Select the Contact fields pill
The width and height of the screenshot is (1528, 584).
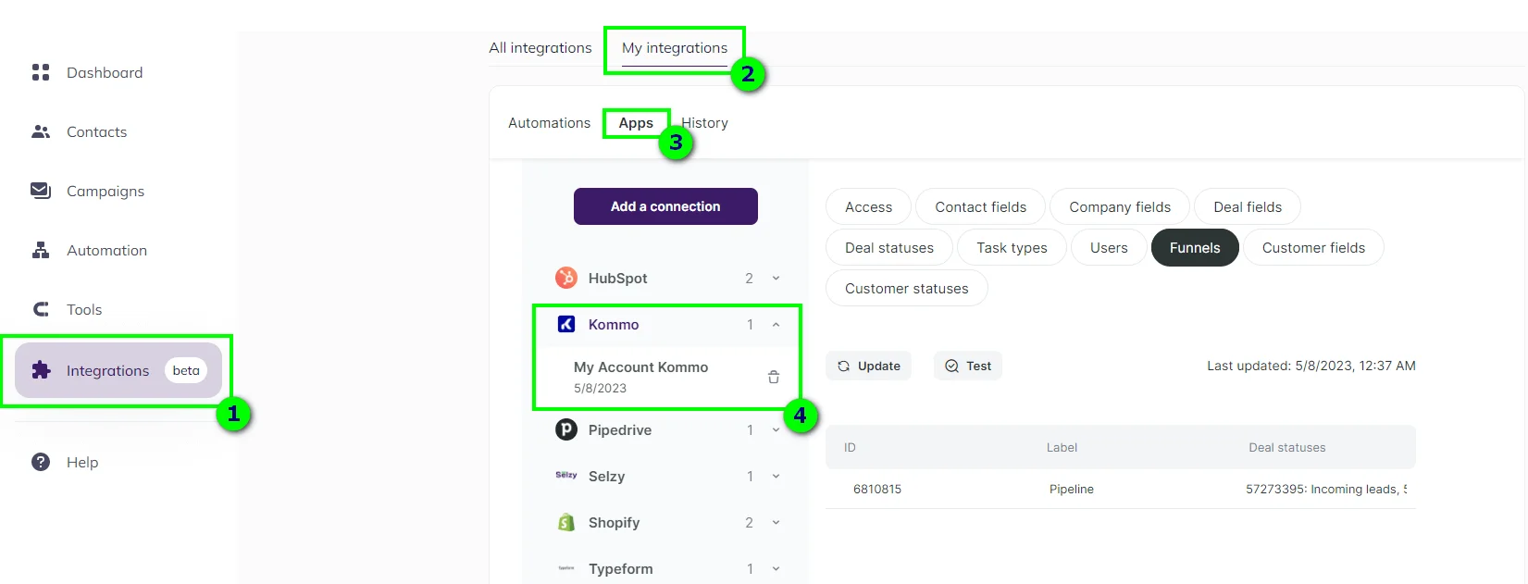(x=981, y=207)
